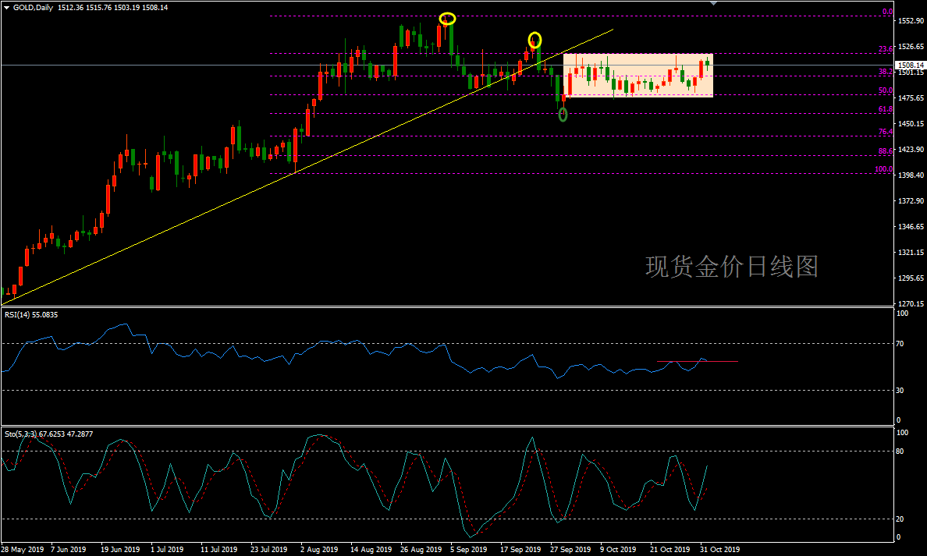Click the RSI(14) 55.0835 indicator label
The height and width of the screenshot is (556, 927).
[x=31, y=315]
